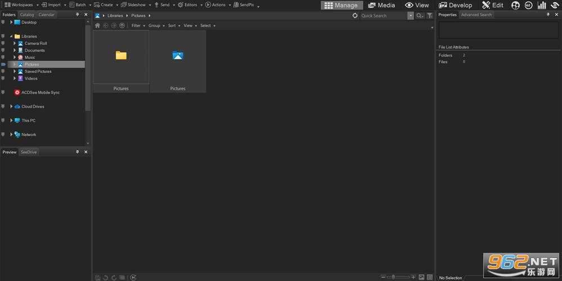Toggle Easy-Select marker for Libraries
The height and width of the screenshot is (281, 562).
[x=3, y=36]
